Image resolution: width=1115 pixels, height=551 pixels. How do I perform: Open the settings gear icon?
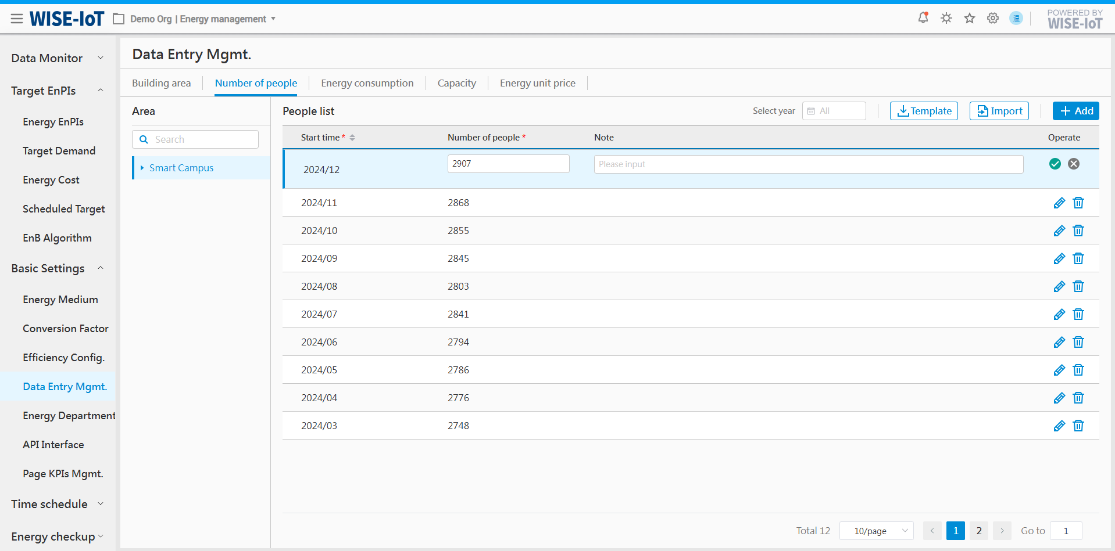(993, 18)
